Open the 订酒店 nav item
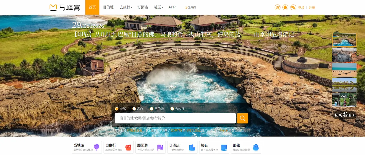The width and height of the screenshot is (365, 155). (143, 7)
